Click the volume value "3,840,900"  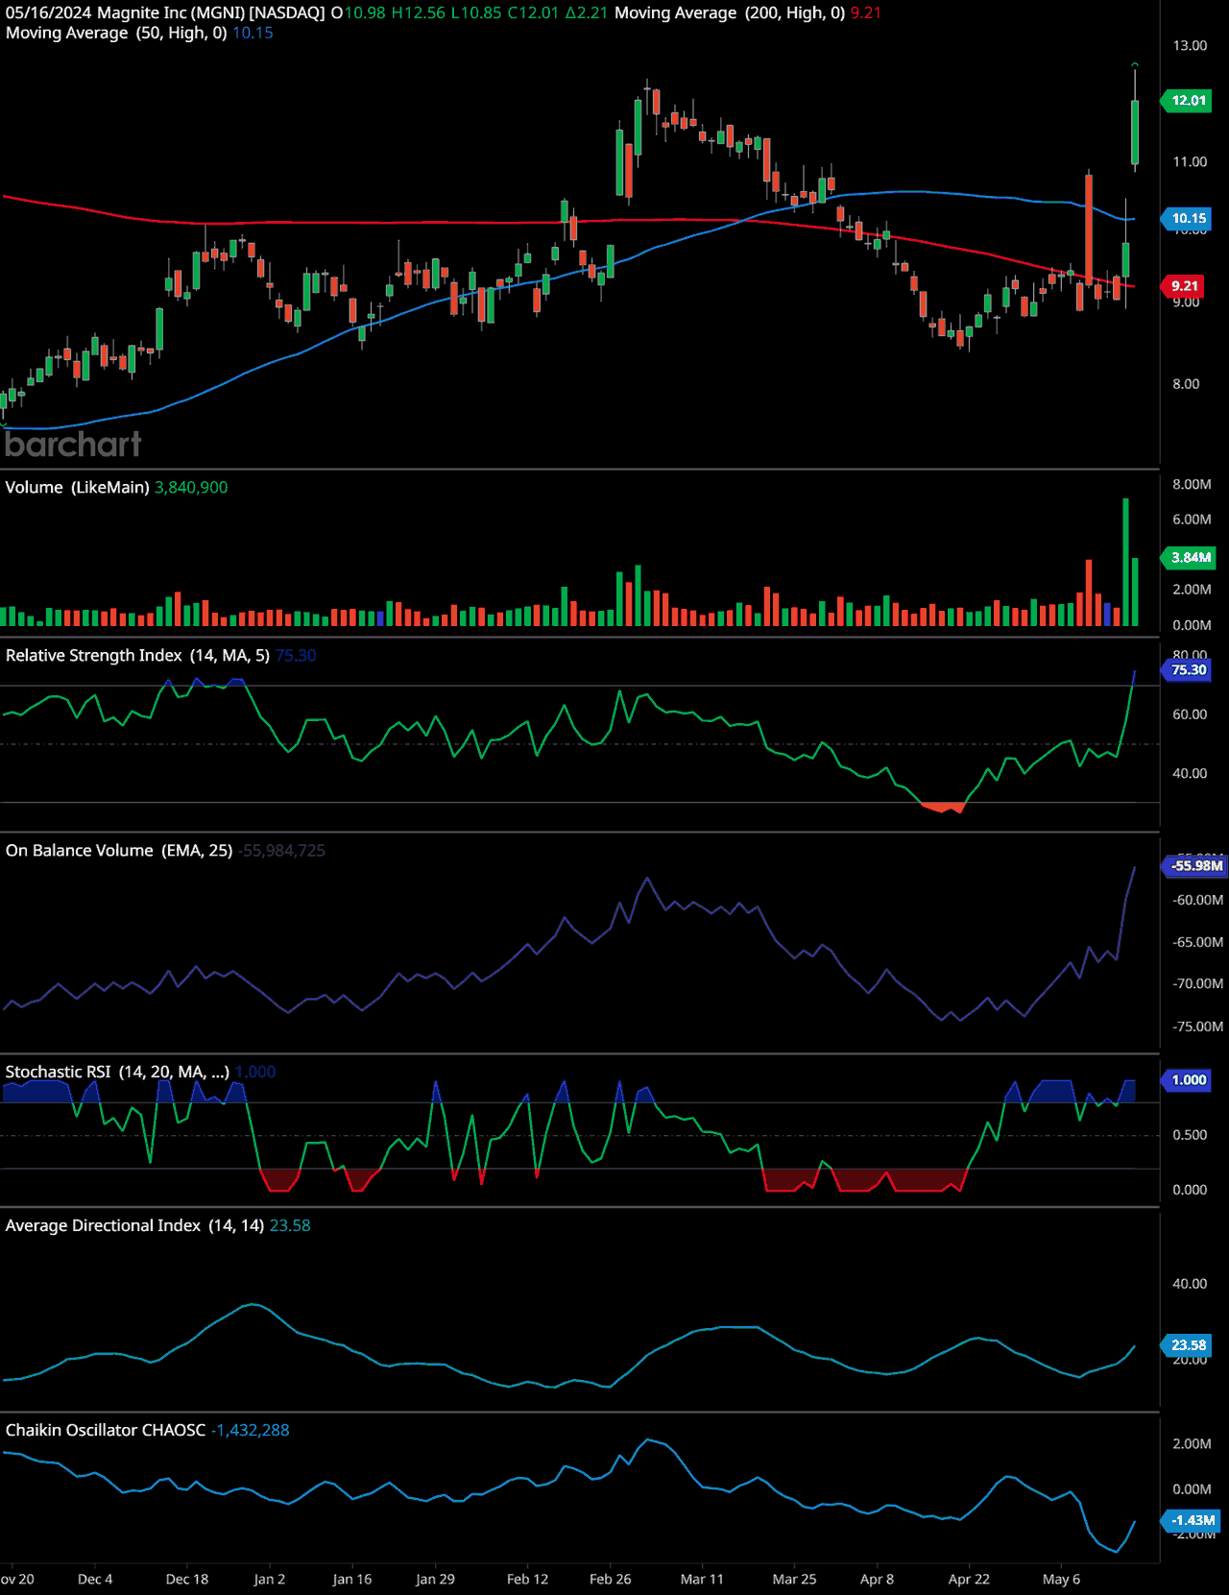click(191, 488)
